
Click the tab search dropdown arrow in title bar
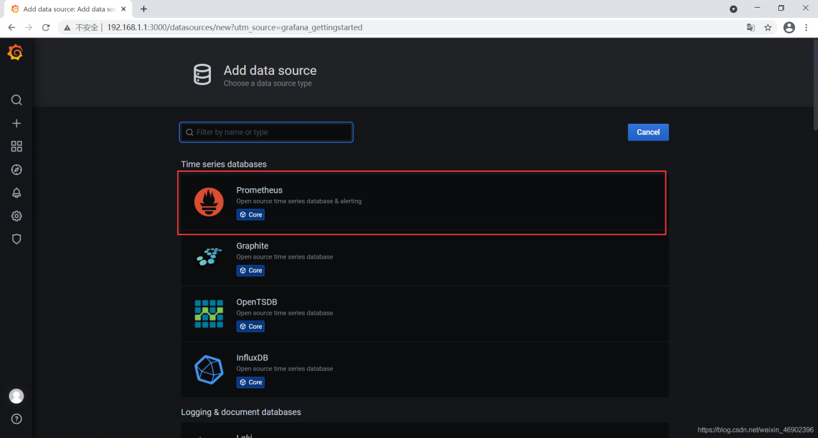pos(734,9)
